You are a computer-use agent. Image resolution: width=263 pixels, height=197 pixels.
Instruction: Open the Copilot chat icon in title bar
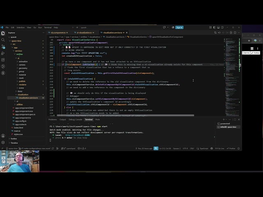(164, 27)
